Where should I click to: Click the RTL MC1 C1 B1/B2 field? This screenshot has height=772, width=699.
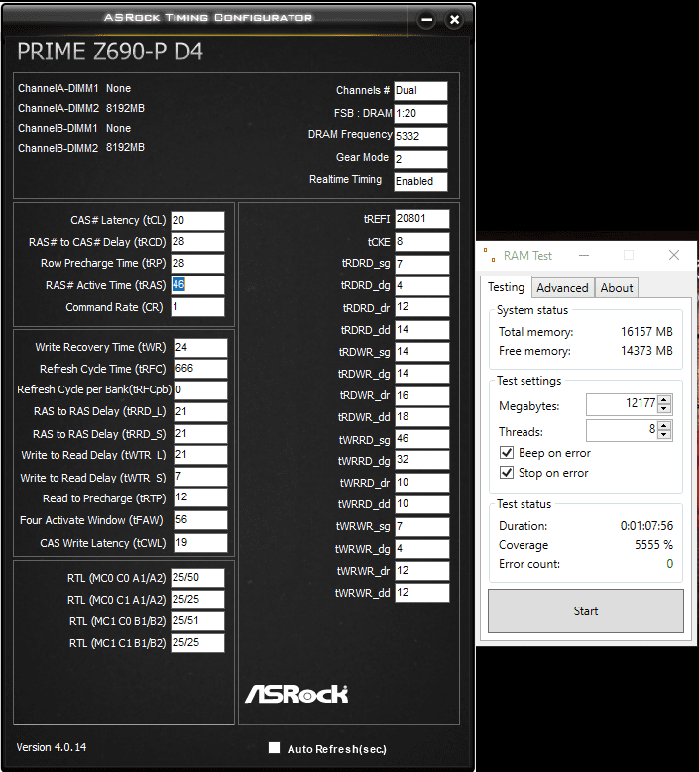click(x=197, y=643)
